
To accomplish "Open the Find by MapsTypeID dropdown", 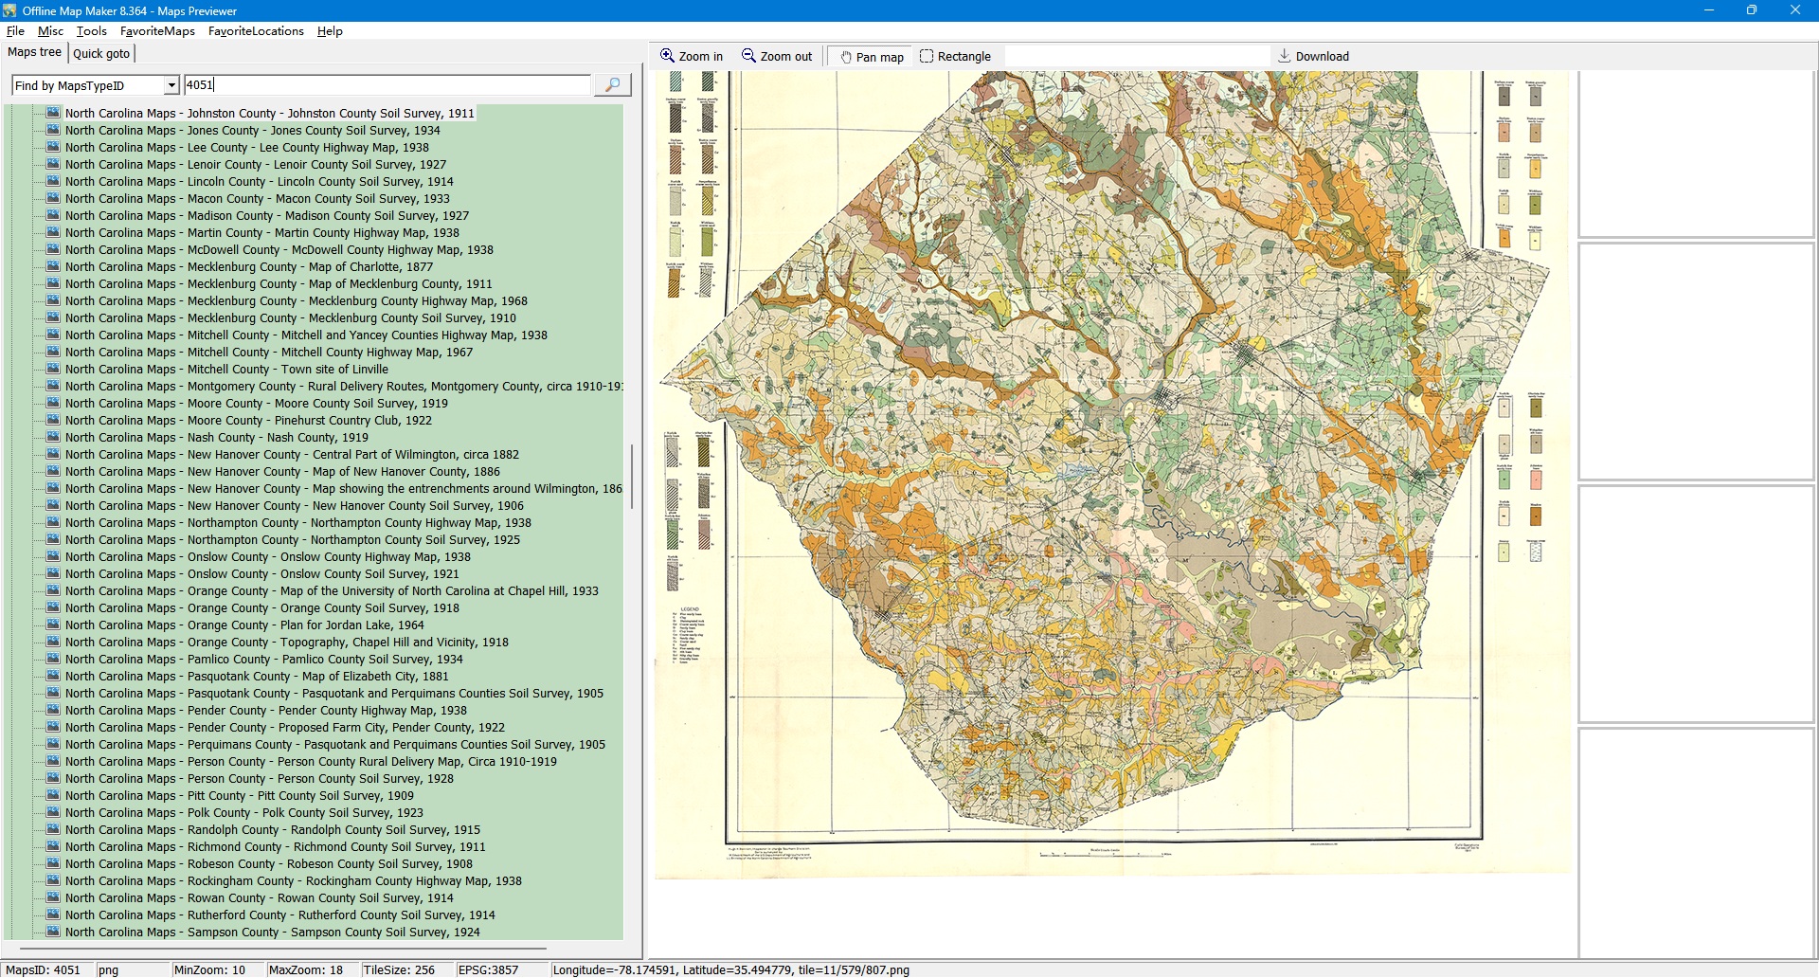I will point(171,85).
